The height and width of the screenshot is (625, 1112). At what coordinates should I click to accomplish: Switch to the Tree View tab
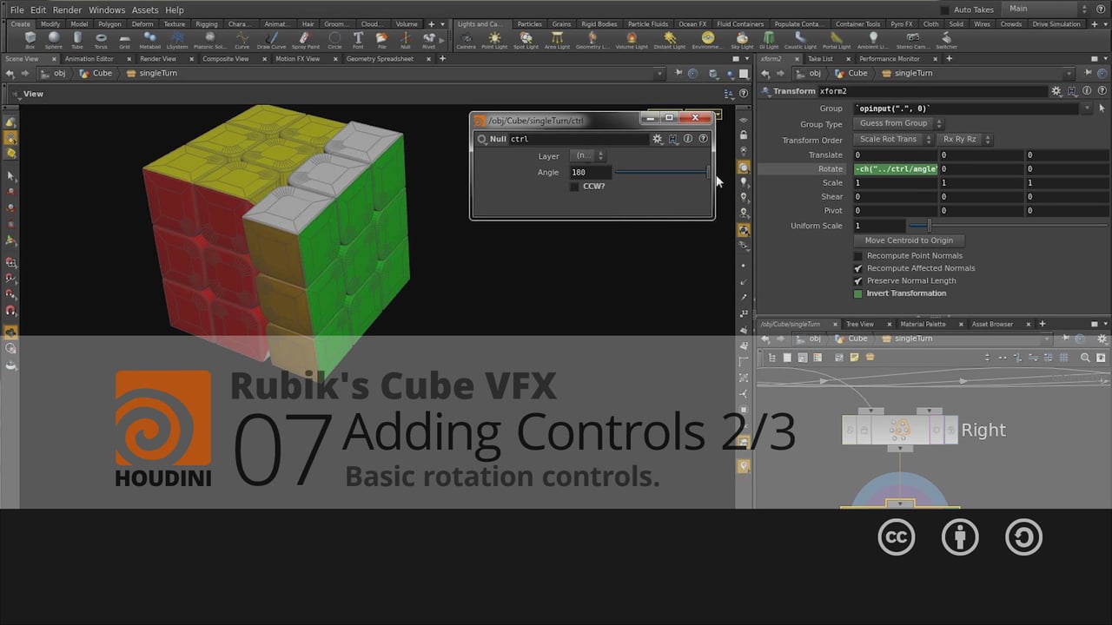859,323
